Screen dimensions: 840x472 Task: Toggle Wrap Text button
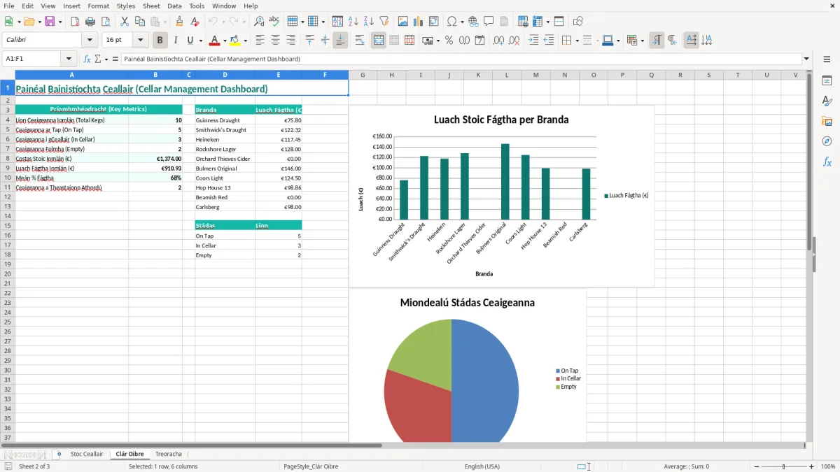point(360,41)
